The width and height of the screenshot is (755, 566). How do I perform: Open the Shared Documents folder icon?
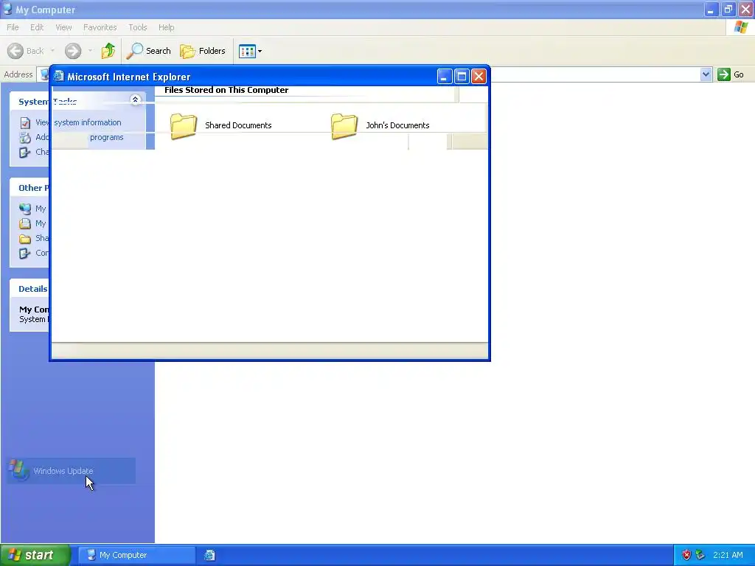click(x=184, y=126)
